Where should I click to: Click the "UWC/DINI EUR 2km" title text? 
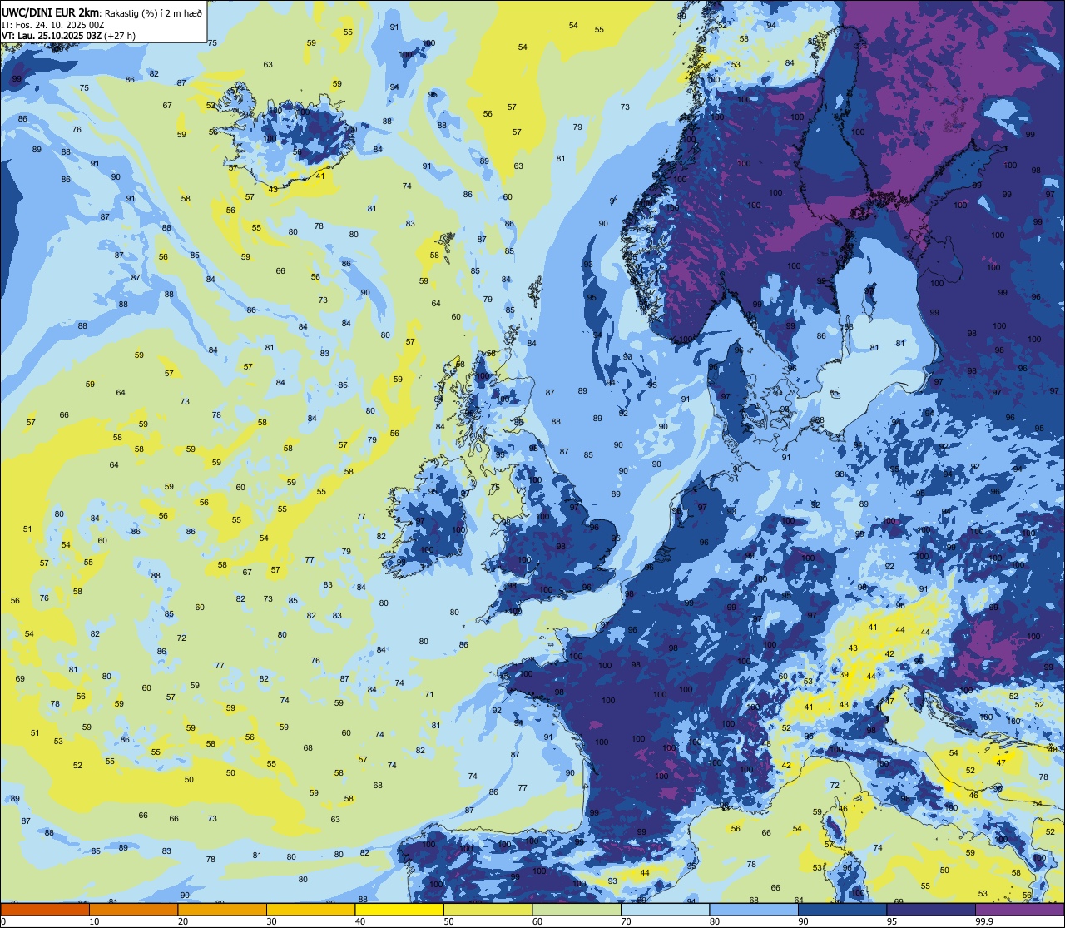pyautogui.click(x=51, y=13)
